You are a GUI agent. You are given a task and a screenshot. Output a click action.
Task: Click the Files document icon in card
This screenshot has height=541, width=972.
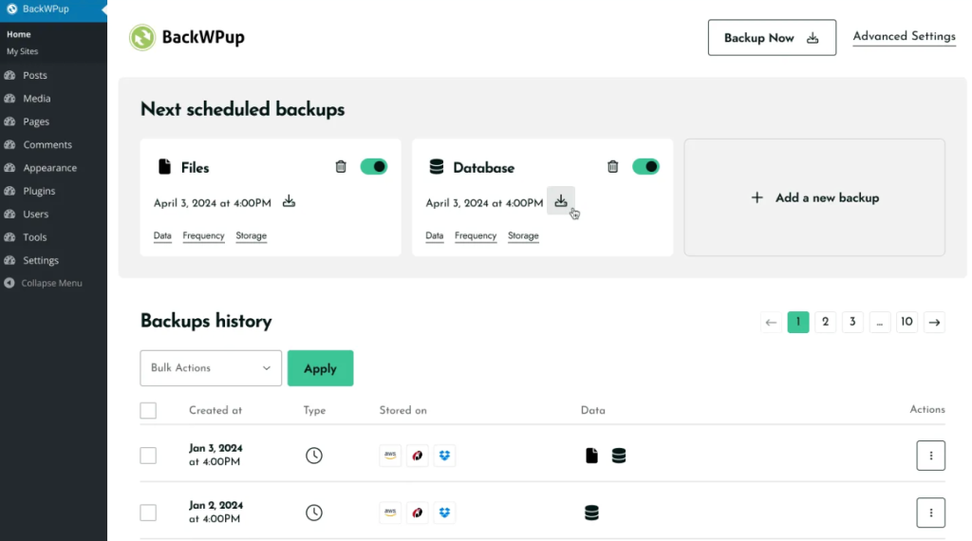[164, 167]
